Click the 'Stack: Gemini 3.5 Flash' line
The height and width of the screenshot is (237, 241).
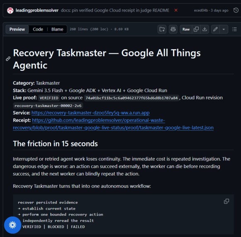[90, 91]
